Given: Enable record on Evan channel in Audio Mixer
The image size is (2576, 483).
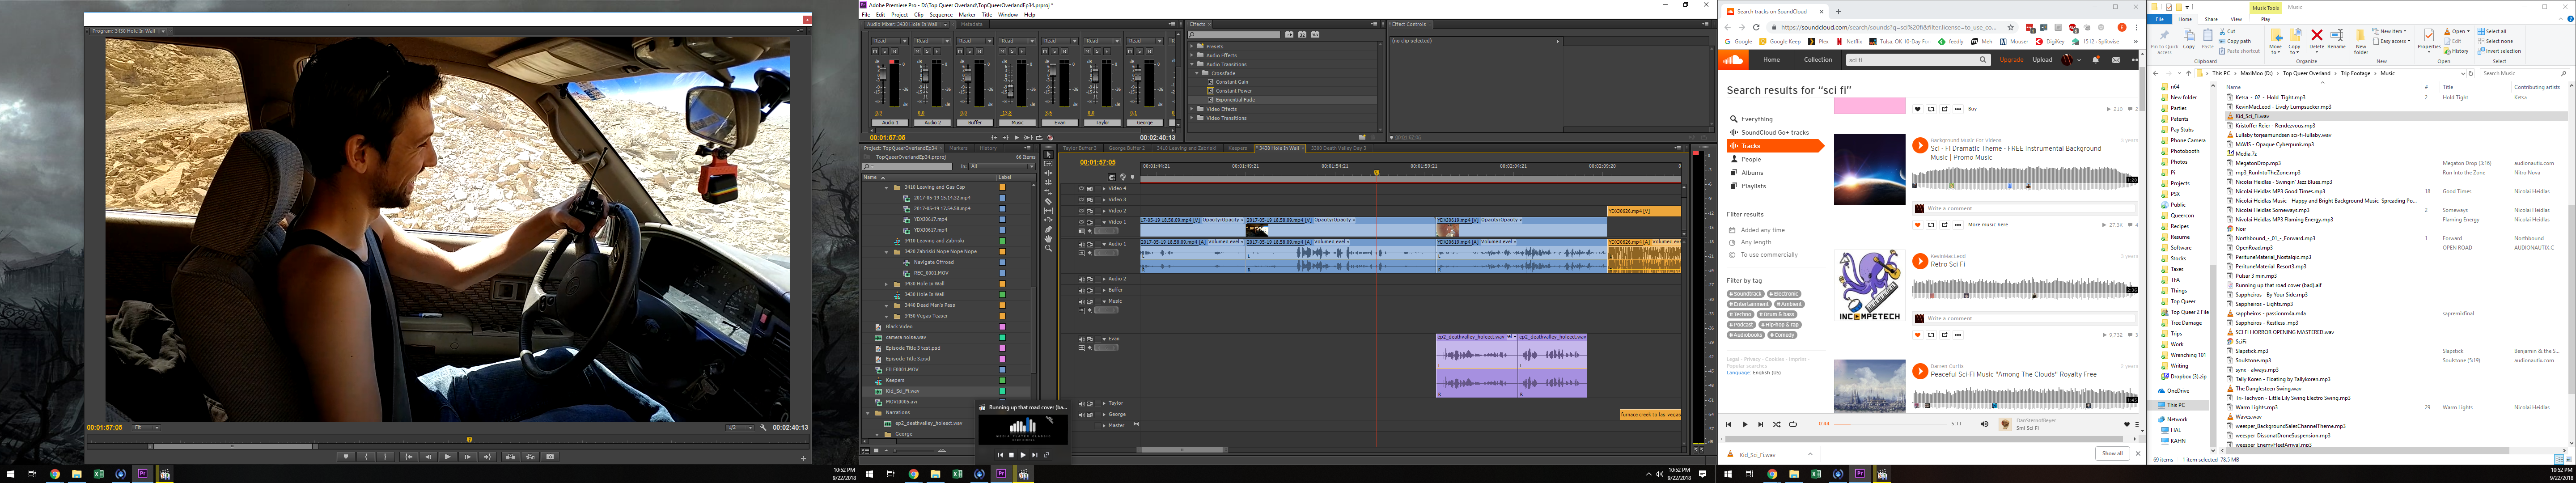Looking at the screenshot, I should pyautogui.click(x=1065, y=51).
